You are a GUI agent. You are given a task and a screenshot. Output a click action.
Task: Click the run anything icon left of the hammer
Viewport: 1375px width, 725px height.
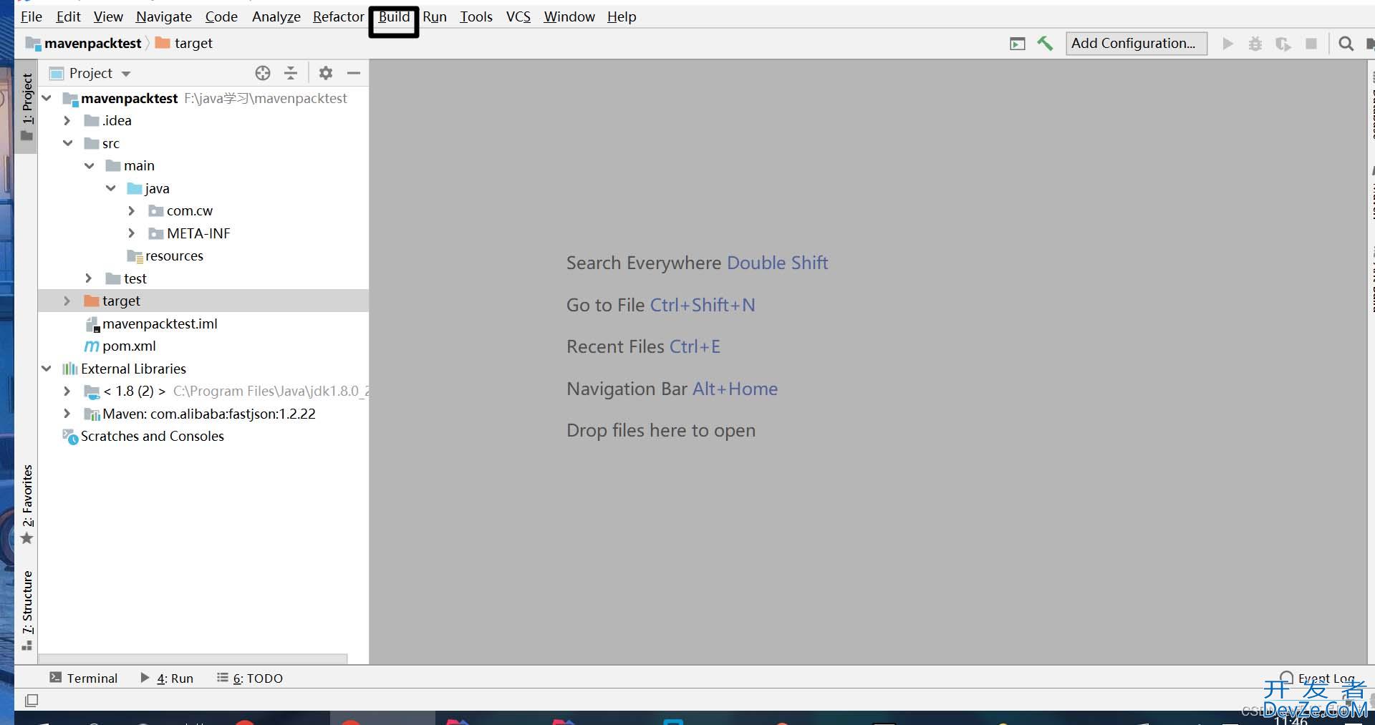pos(1017,44)
